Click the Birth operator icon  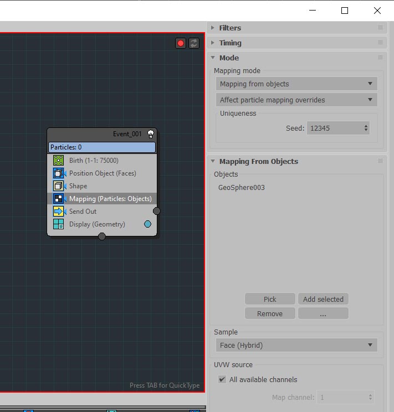pos(58,160)
